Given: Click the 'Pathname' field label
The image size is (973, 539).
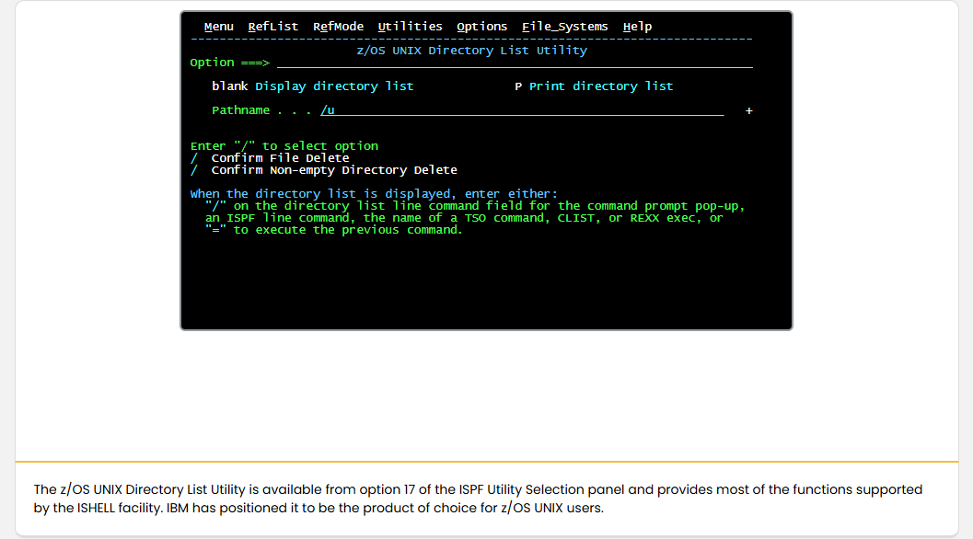Looking at the screenshot, I should point(241,110).
